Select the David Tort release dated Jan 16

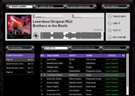[20, 64]
